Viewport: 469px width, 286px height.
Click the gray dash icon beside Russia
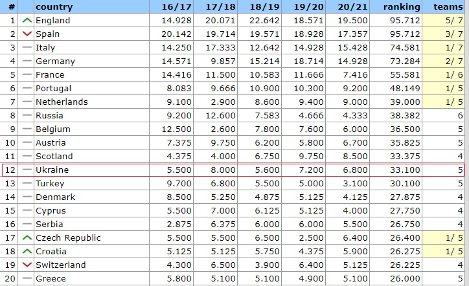[x=27, y=116]
